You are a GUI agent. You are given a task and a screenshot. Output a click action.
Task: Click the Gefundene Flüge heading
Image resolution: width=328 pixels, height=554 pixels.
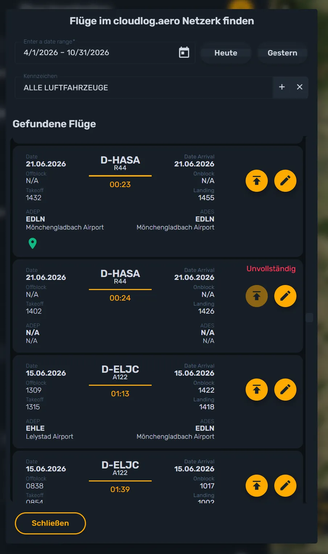point(54,124)
